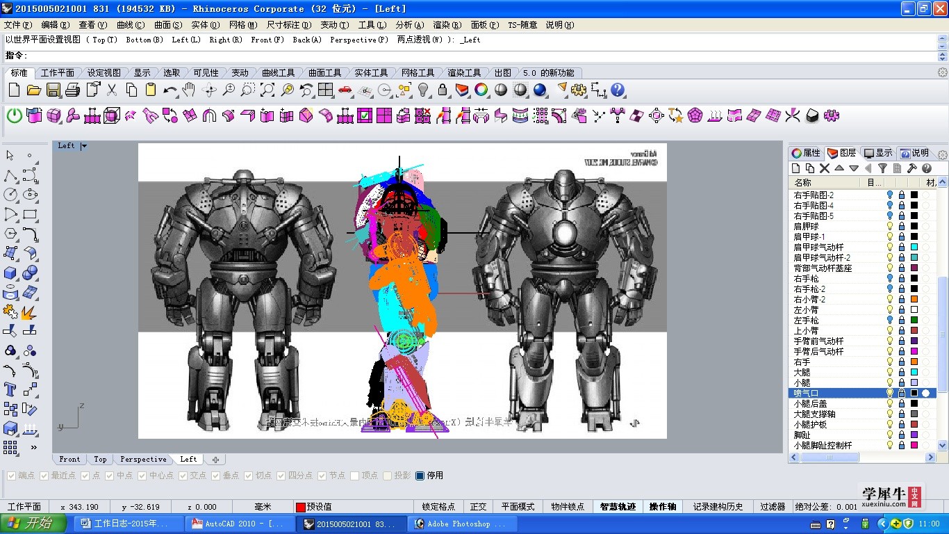Toggle the 交点 osnap checkbox
949x534 pixels.
(183, 476)
